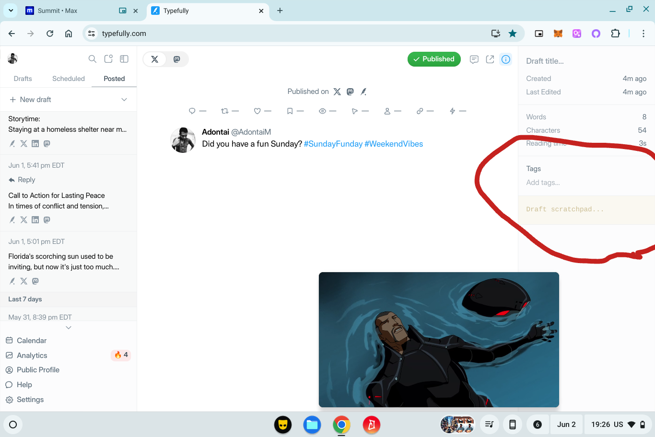Click Draft title input field
This screenshot has width=655, height=437.
[586, 61]
